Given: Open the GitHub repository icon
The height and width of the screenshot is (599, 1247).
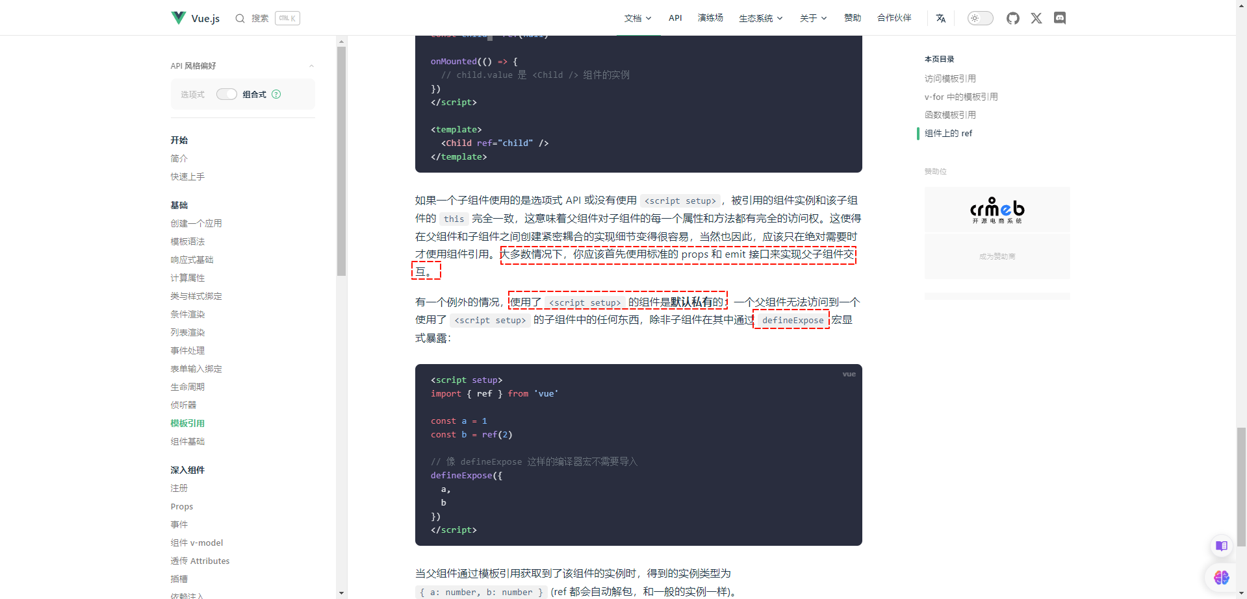Looking at the screenshot, I should tap(1012, 18).
